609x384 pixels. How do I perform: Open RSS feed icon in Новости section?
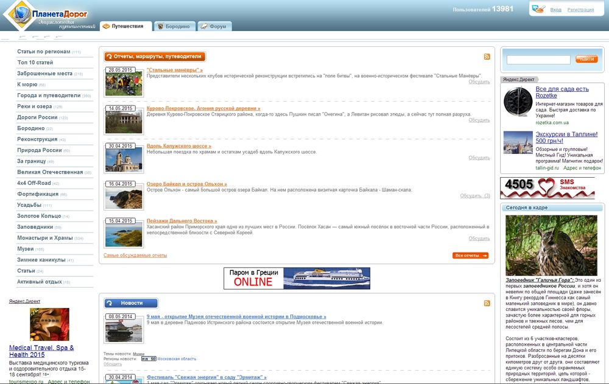coord(487,303)
